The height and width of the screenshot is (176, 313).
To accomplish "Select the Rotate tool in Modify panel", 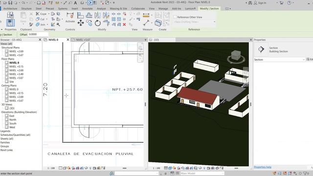I will tap(98, 23).
